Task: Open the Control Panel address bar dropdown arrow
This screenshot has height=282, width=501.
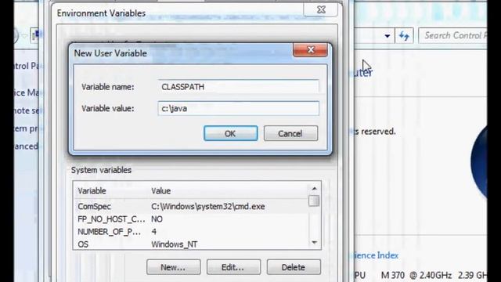Action: pyautogui.click(x=387, y=36)
